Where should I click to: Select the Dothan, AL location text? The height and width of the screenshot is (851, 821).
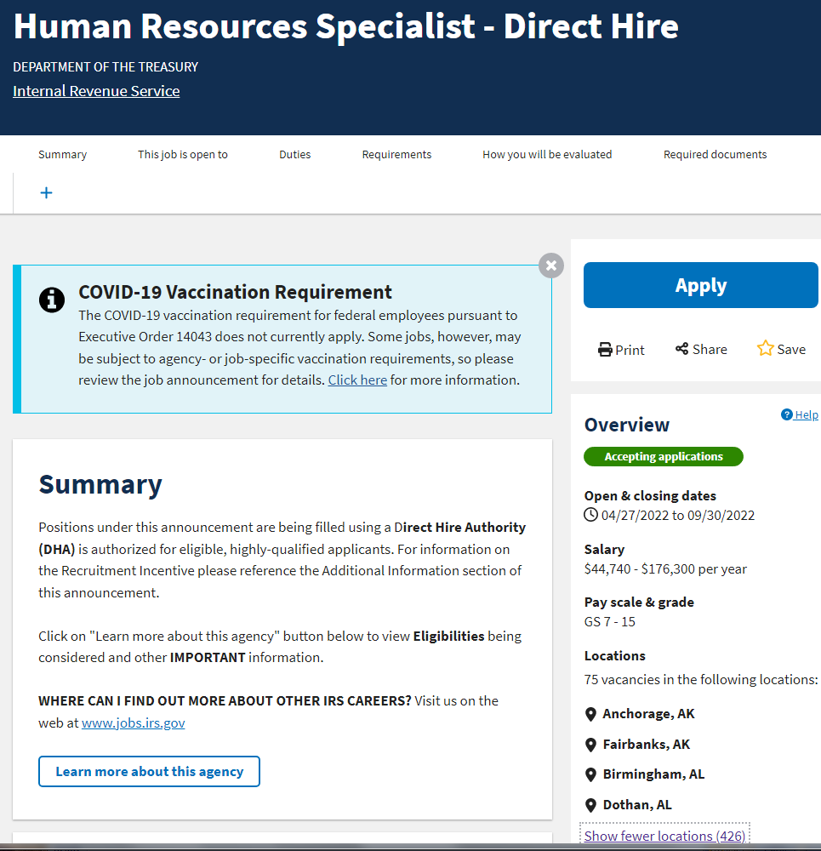click(637, 804)
